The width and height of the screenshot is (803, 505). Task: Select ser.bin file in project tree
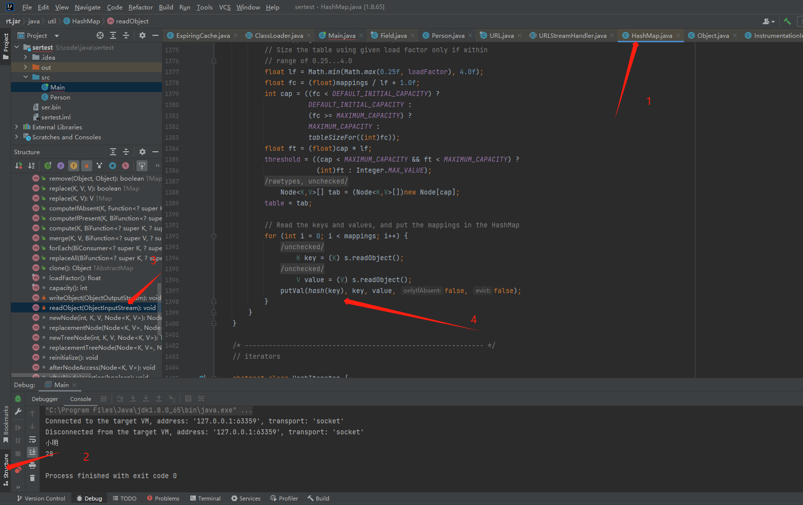[x=51, y=107]
